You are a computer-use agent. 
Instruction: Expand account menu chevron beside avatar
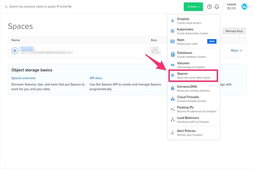click(250, 7)
